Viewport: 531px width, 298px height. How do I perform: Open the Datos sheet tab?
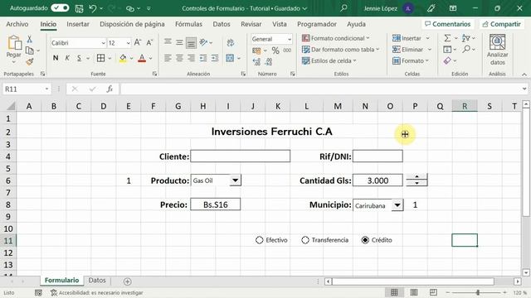pos(97,280)
